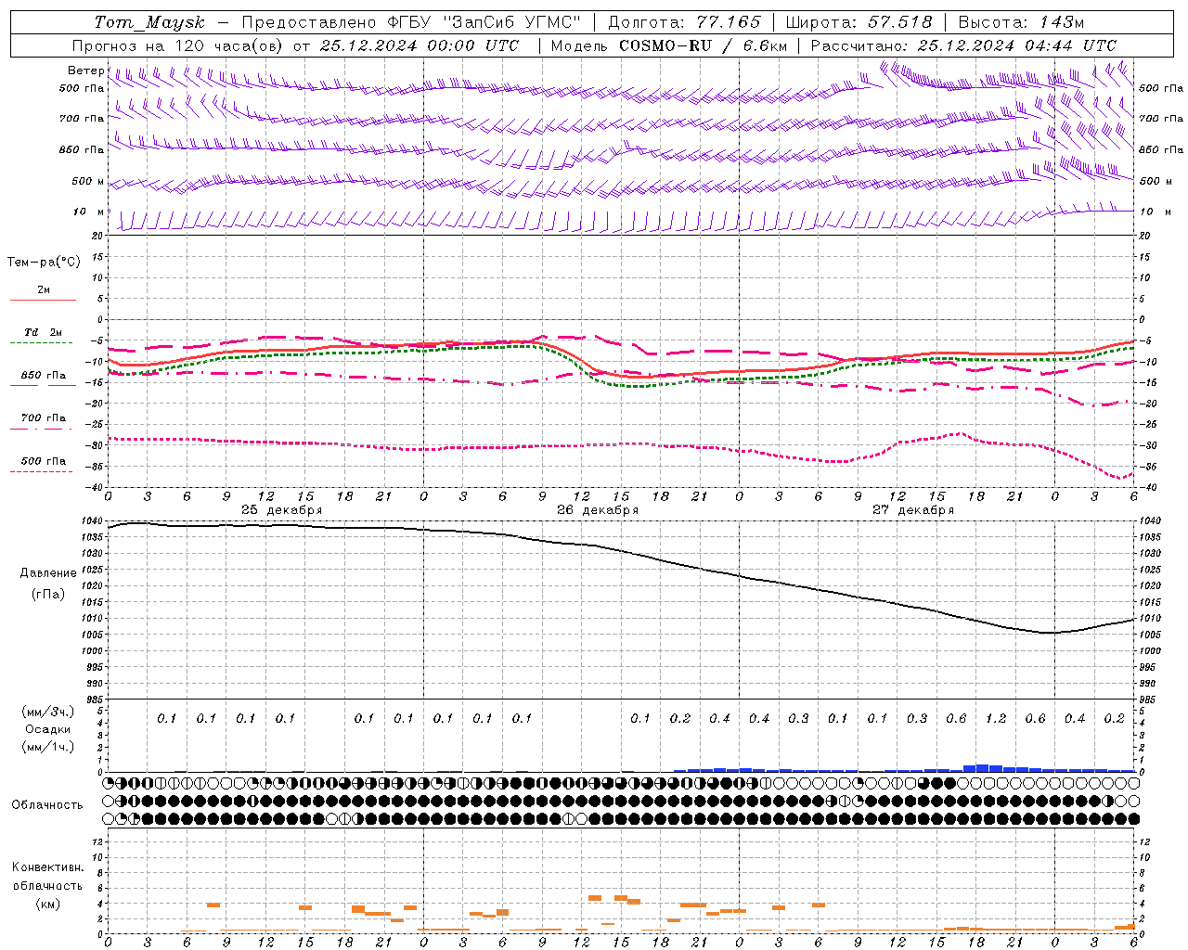Viewport: 1188px width, 950px height.
Task: Click the '(мм/3ч.)' precipitation unit label
Action: pos(47,712)
